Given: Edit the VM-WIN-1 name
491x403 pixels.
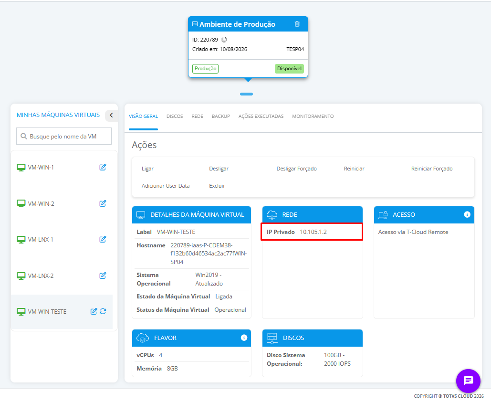Looking at the screenshot, I should (103, 167).
